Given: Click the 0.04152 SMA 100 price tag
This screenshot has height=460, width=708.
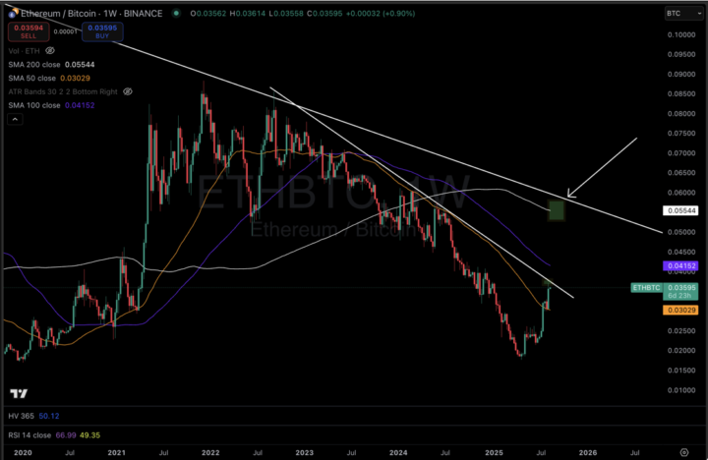Looking at the screenshot, I should pyautogui.click(x=680, y=266).
